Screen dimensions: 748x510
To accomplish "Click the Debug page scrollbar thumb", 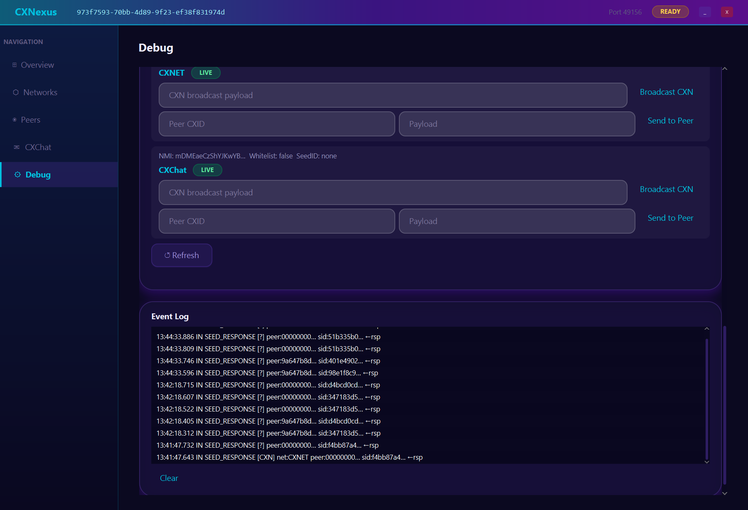I will [x=725, y=405].
